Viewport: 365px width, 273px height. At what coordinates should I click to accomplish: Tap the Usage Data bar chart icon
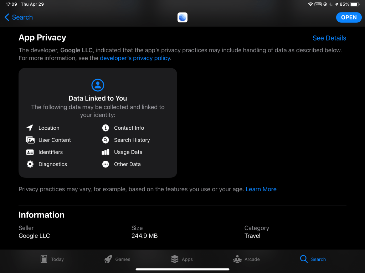click(x=106, y=152)
